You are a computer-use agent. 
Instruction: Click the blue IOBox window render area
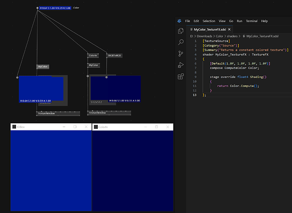(x=51, y=171)
